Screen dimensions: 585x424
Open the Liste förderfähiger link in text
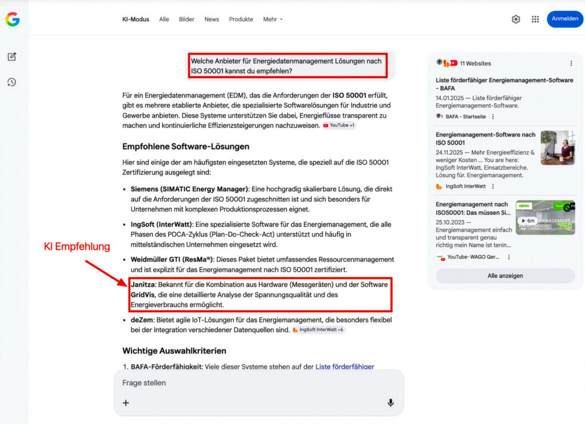(344, 366)
